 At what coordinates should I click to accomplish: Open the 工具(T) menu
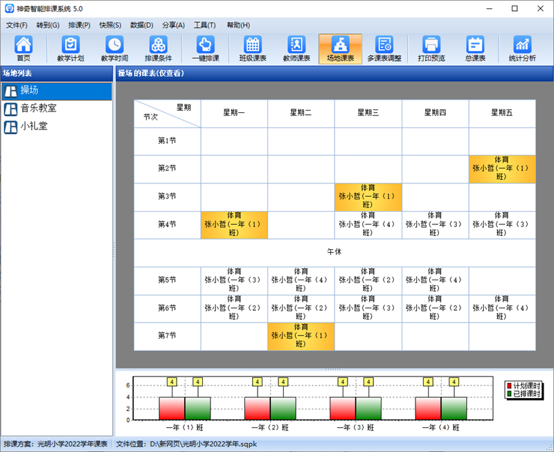pos(204,25)
